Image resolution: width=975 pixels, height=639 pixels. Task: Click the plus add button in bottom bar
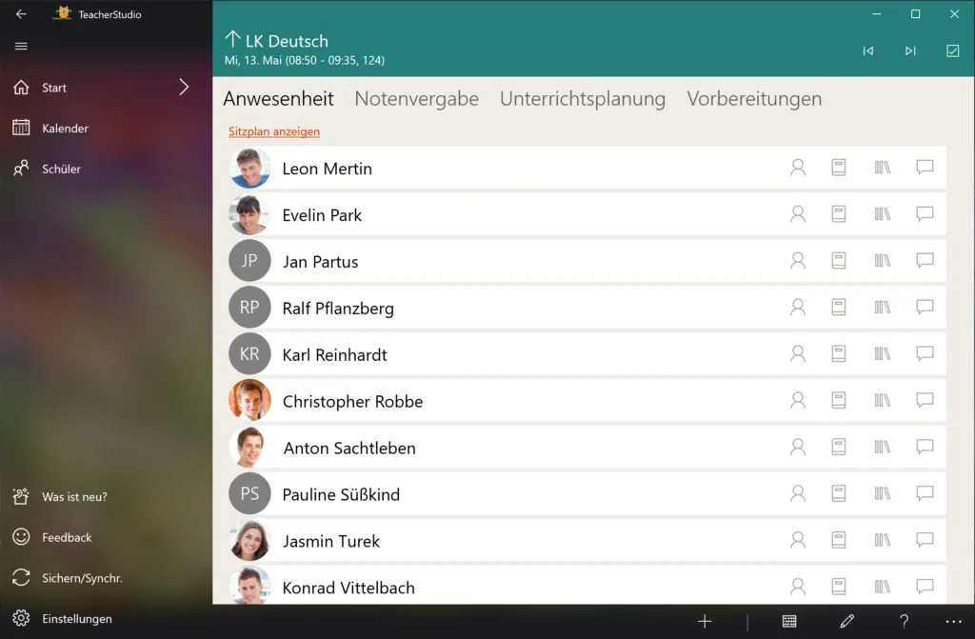[705, 621]
